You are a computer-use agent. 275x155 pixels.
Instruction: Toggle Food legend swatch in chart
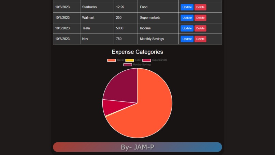tap(130, 60)
